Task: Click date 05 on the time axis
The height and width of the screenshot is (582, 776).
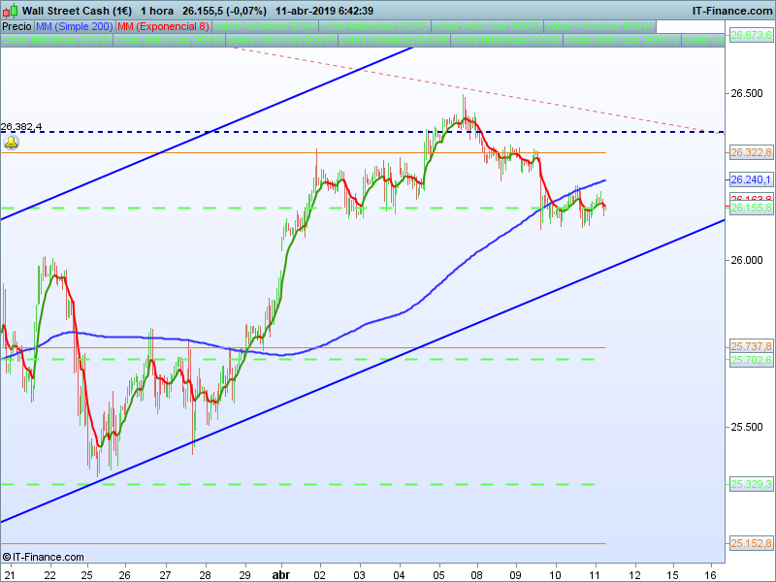Action: click(x=438, y=575)
